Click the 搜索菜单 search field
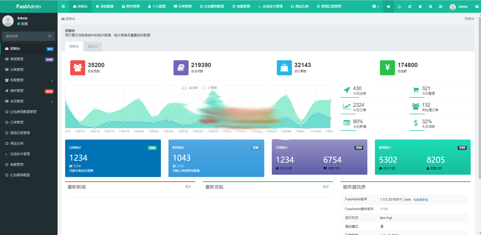The width and height of the screenshot is (481, 235). (25, 36)
